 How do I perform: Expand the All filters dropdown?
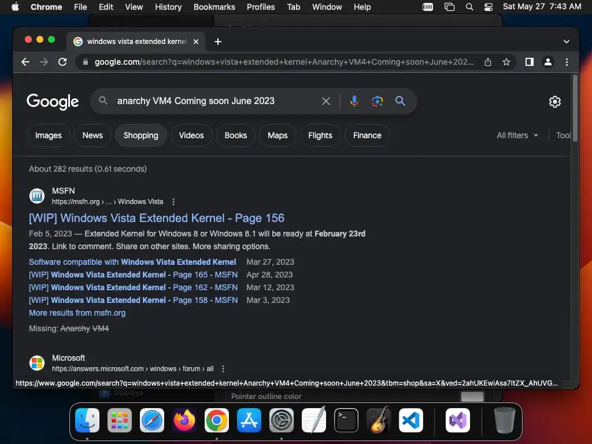517,135
